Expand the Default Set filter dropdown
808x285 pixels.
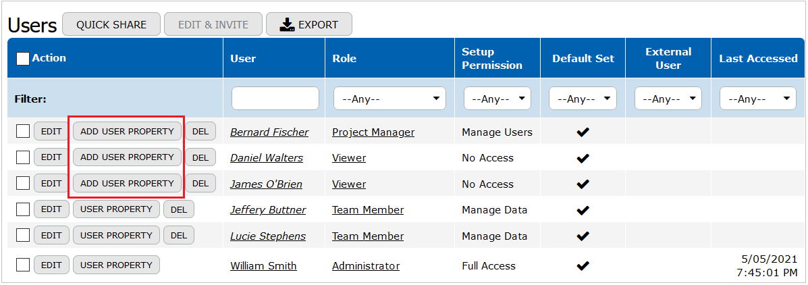click(x=583, y=99)
